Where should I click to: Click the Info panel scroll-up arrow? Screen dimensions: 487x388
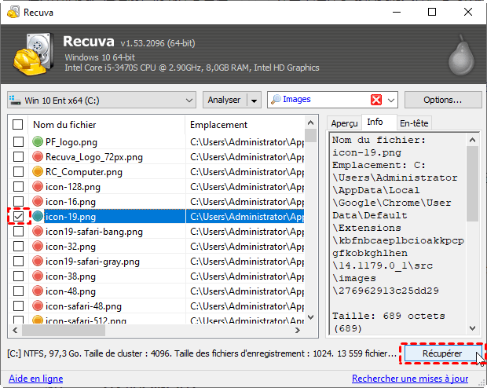(472, 140)
